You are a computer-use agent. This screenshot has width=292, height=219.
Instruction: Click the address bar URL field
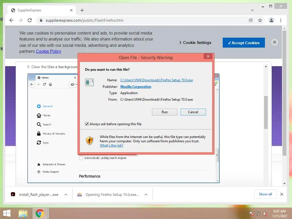coord(141,20)
